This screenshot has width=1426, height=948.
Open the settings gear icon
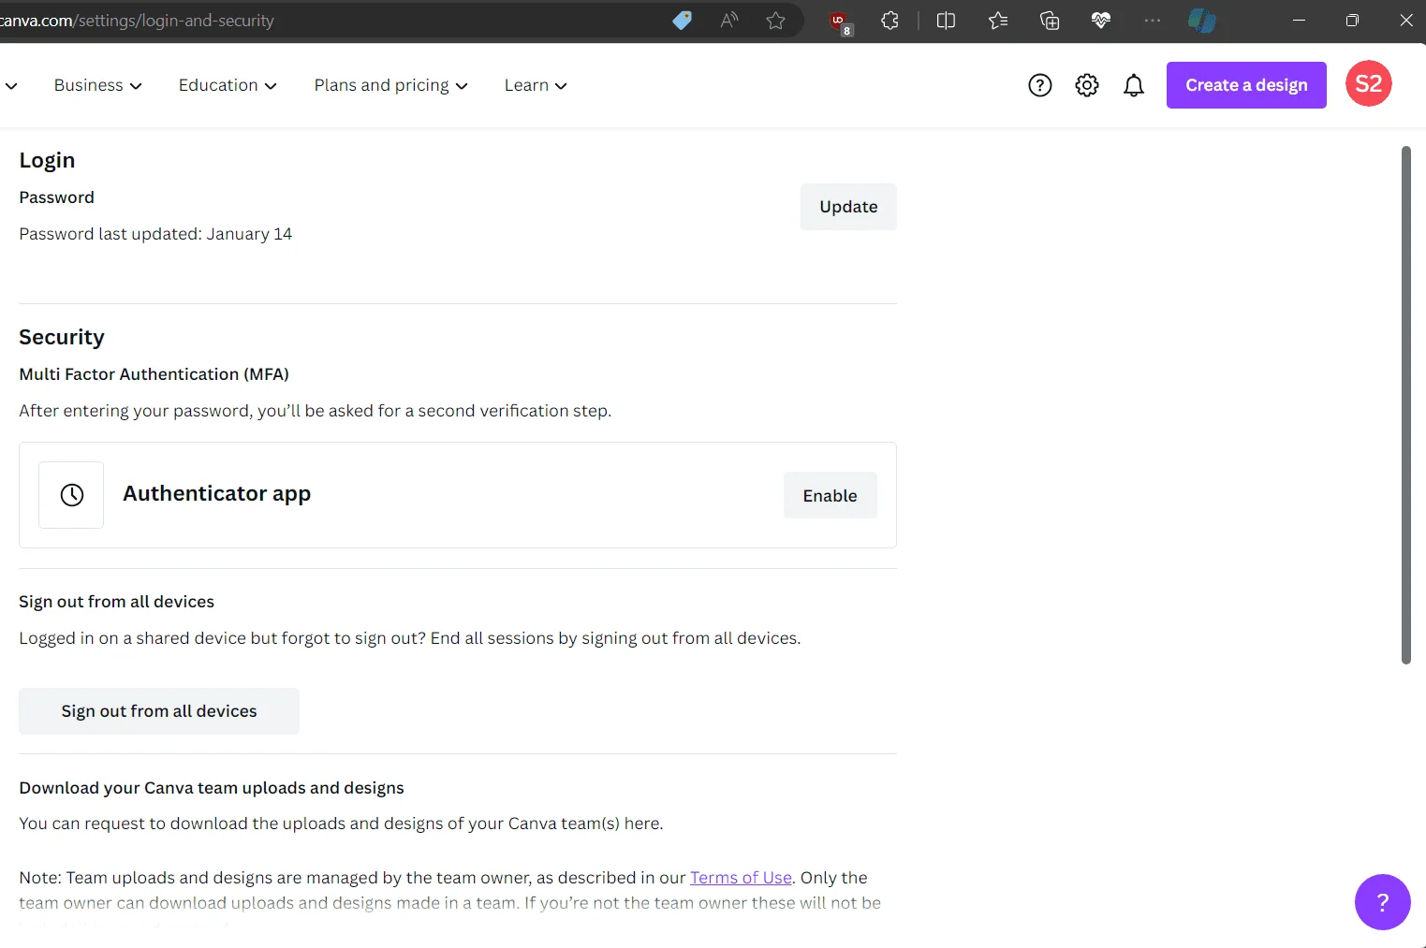[x=1087, y=85]
